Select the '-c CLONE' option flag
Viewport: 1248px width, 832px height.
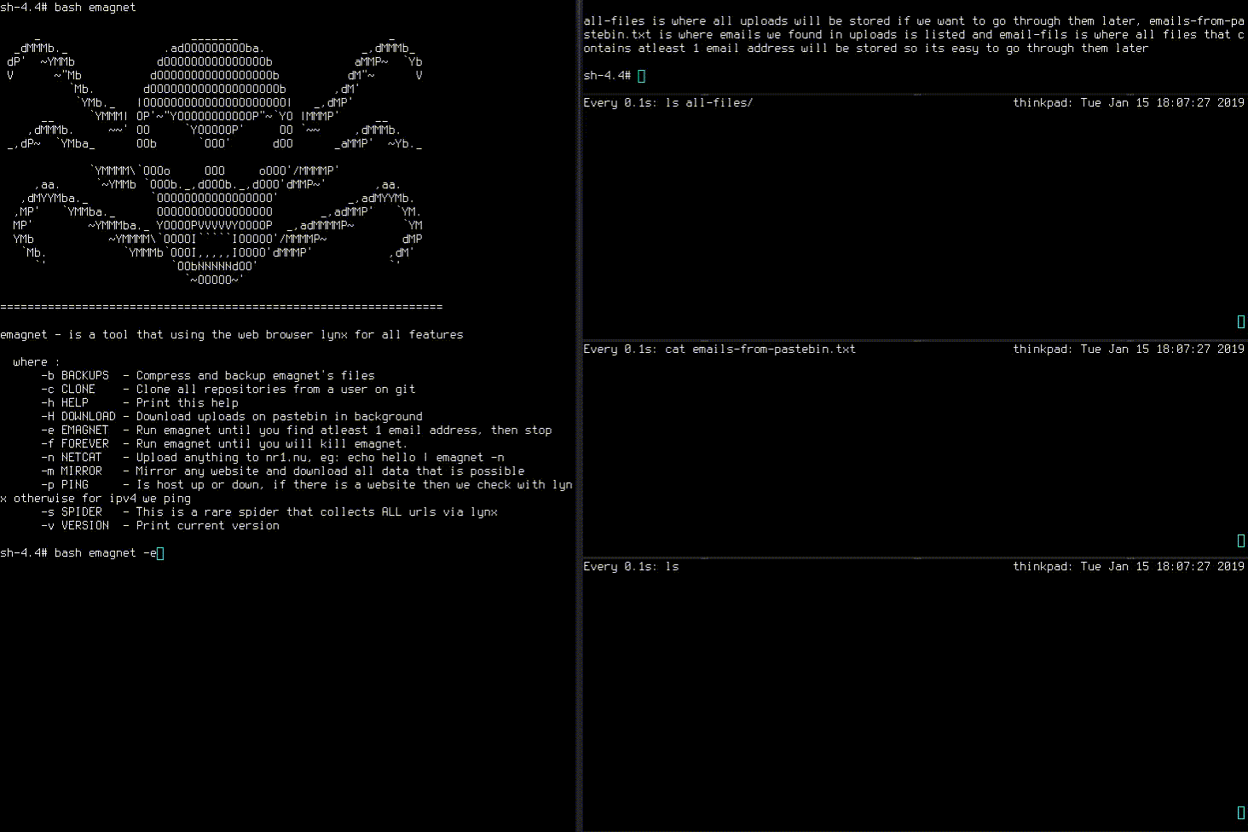click(x=68, y=390)
